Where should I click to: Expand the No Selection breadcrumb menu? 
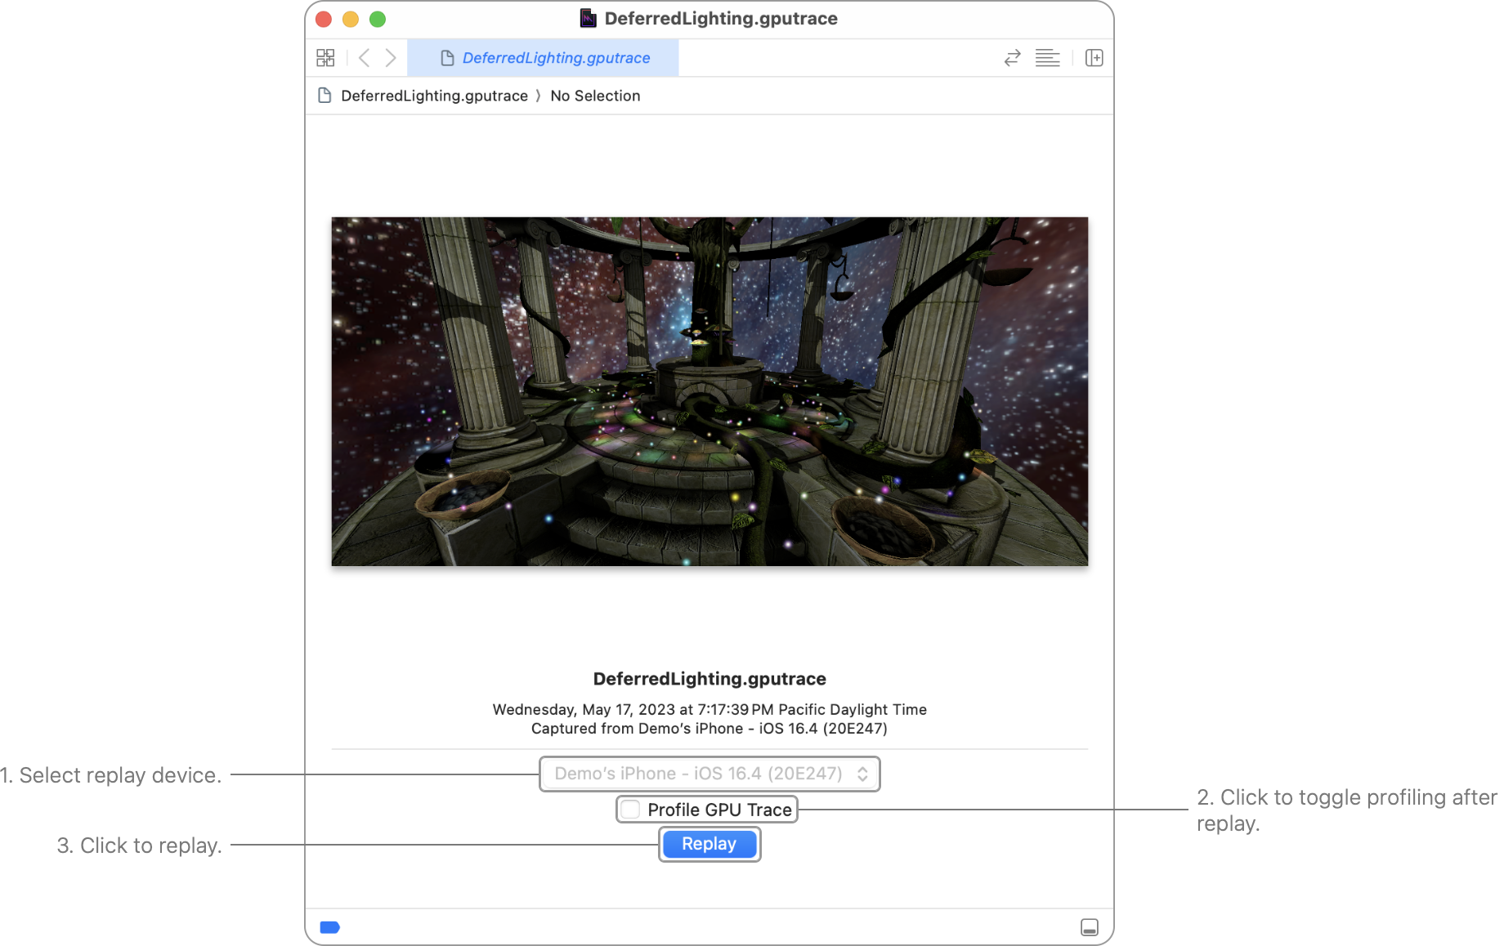click(x=594, y=96)
